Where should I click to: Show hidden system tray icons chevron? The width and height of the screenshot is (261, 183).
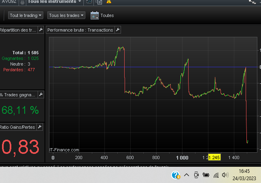tap(187, 175)
